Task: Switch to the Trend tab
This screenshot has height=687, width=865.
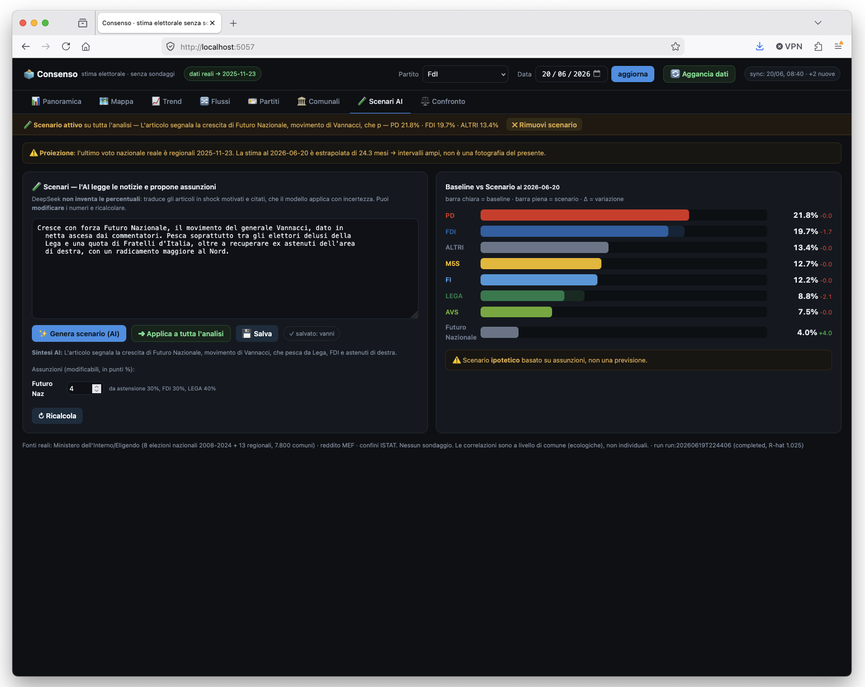Action: pyautogui.click(x=167, y=101)
